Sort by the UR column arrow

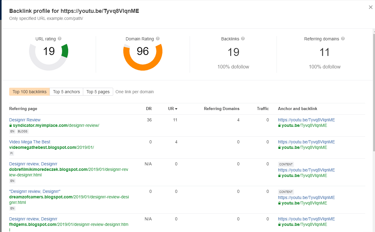pyautogui.click(x=176, y=109)
